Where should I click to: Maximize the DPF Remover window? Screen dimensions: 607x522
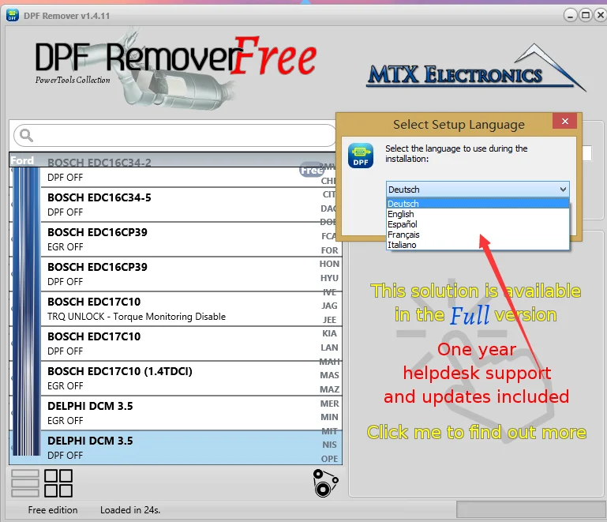point(586,16)
